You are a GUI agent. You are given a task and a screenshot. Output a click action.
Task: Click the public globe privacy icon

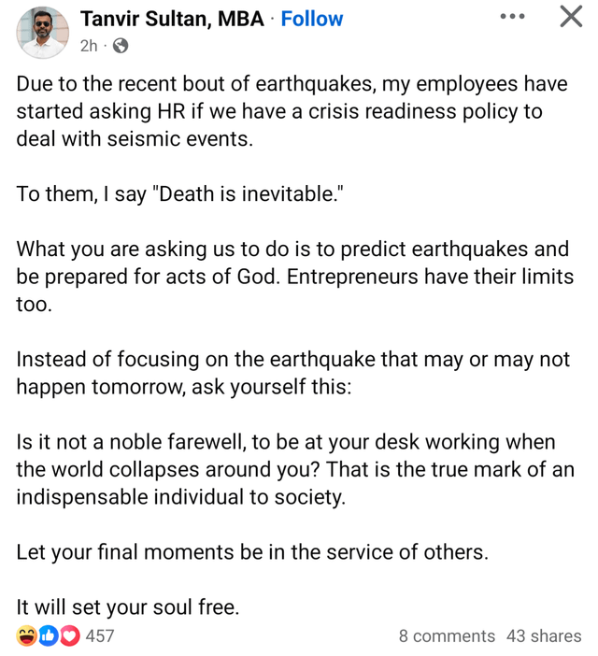120,46
